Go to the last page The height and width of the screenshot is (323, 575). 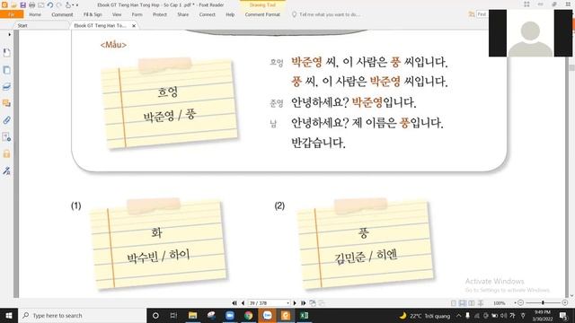[x=304, y=303]
